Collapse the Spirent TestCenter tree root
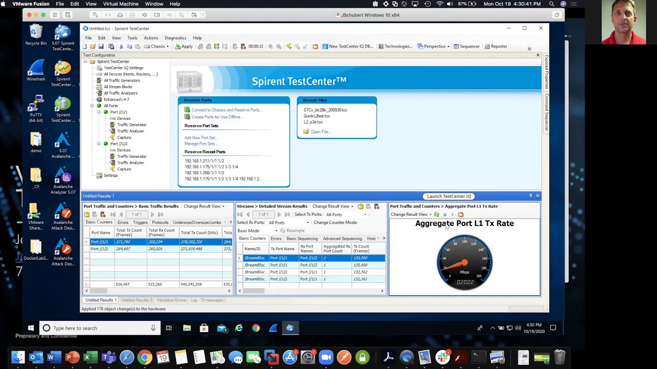Image resolution: width=657 pixels, height=369 pixels. coord(86,61)
